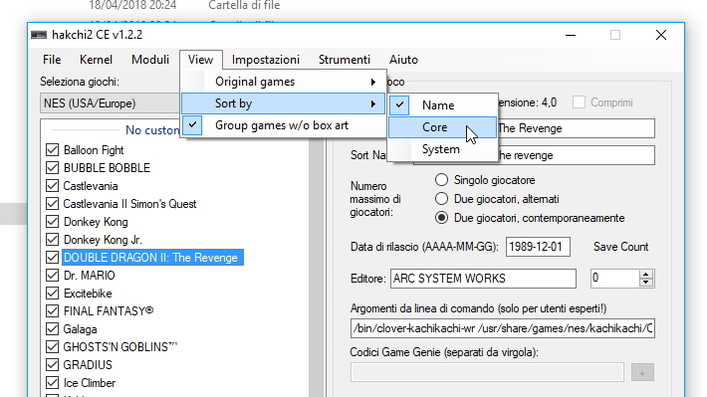Click the hakchi2 CE title bar icon
The height and width of the screenshot is (397, 707).
(39, 35)
